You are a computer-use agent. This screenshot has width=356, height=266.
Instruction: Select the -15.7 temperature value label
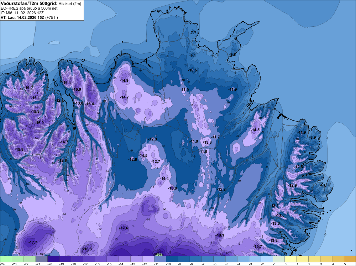tap(257, 246)
